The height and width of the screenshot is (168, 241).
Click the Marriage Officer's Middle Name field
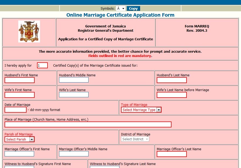pos(74,154)
